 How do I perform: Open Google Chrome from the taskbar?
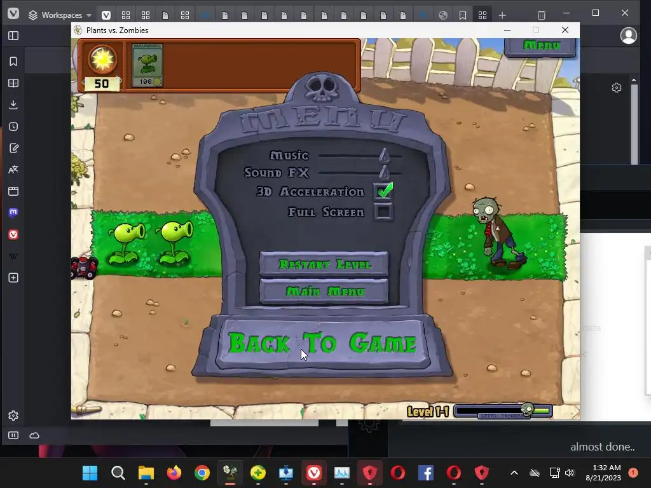202,473
